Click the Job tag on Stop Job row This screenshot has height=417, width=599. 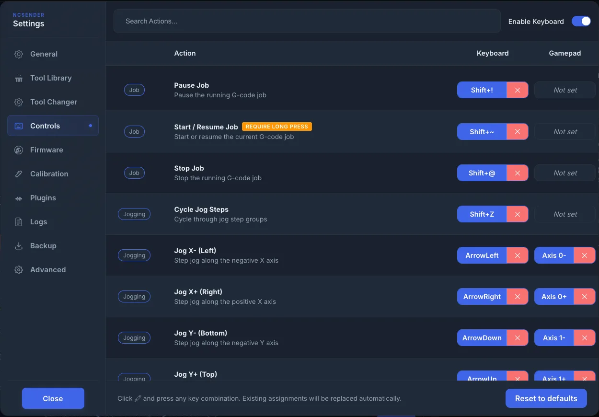(x=134, y=173)
